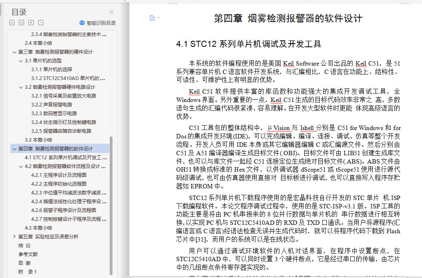The height and width of the screenshot is (278, 422).
Task: Go to 4.2.6 报警子程序设计及流程图
Action: (x=64, y=210)
